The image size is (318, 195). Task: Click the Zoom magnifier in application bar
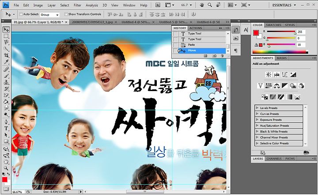point(210,5)
